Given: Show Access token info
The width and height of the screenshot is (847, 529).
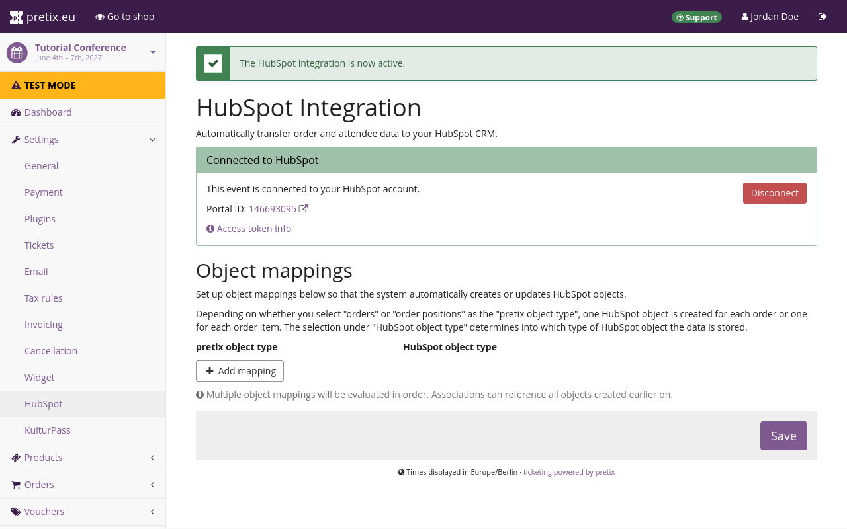Looking at the screenshot, I should pos(253,229).
